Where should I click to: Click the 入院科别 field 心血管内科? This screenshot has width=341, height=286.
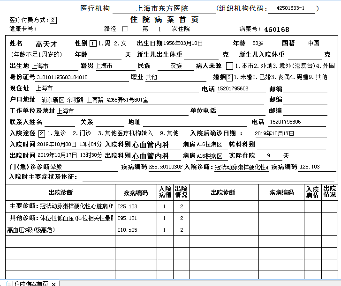tap(156, 145)
